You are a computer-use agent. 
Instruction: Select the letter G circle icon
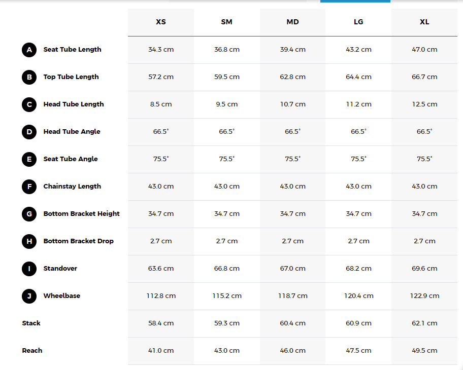29,214
